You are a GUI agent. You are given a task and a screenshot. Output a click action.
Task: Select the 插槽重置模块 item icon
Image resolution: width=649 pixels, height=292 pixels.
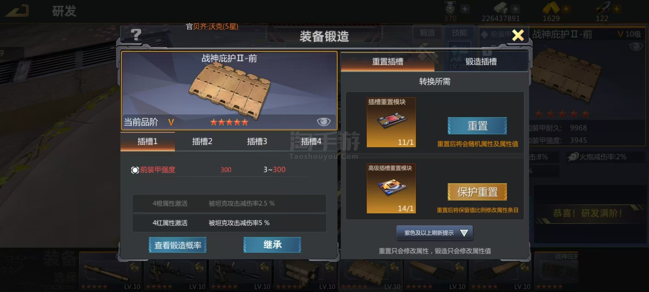(x=391, y=122)
